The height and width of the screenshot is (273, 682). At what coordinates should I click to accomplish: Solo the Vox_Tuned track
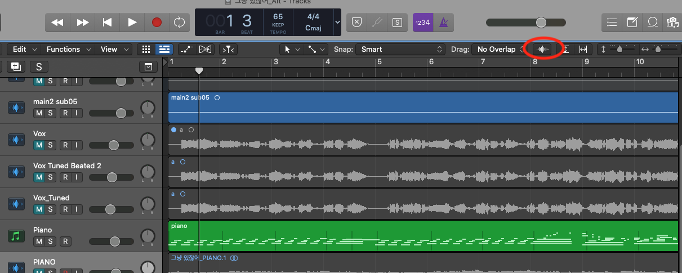[51, 209]
